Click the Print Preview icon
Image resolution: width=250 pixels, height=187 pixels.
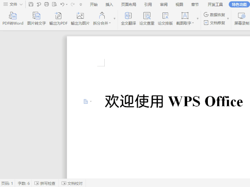(54, 4)
